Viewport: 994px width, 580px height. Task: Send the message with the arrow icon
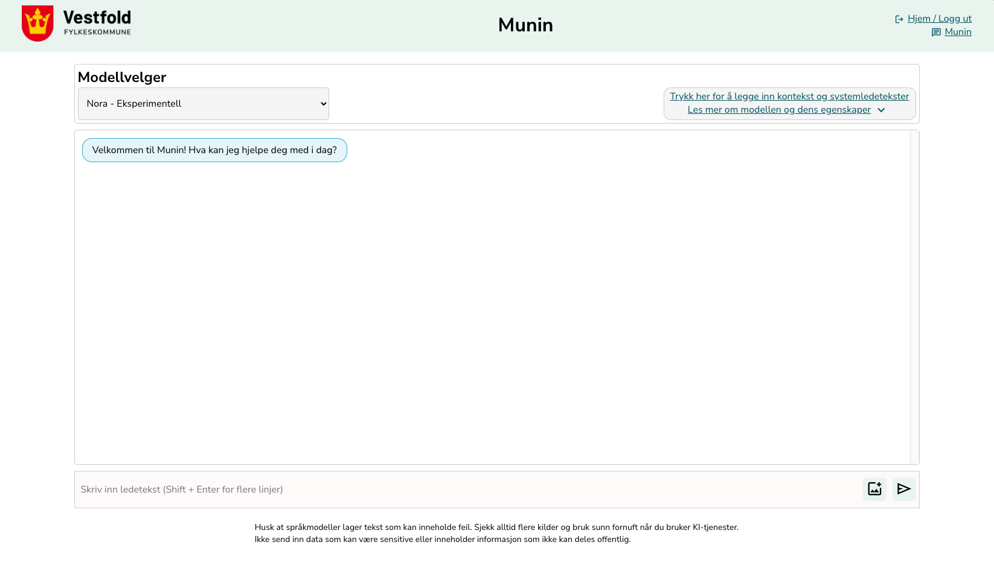point(903,489)
